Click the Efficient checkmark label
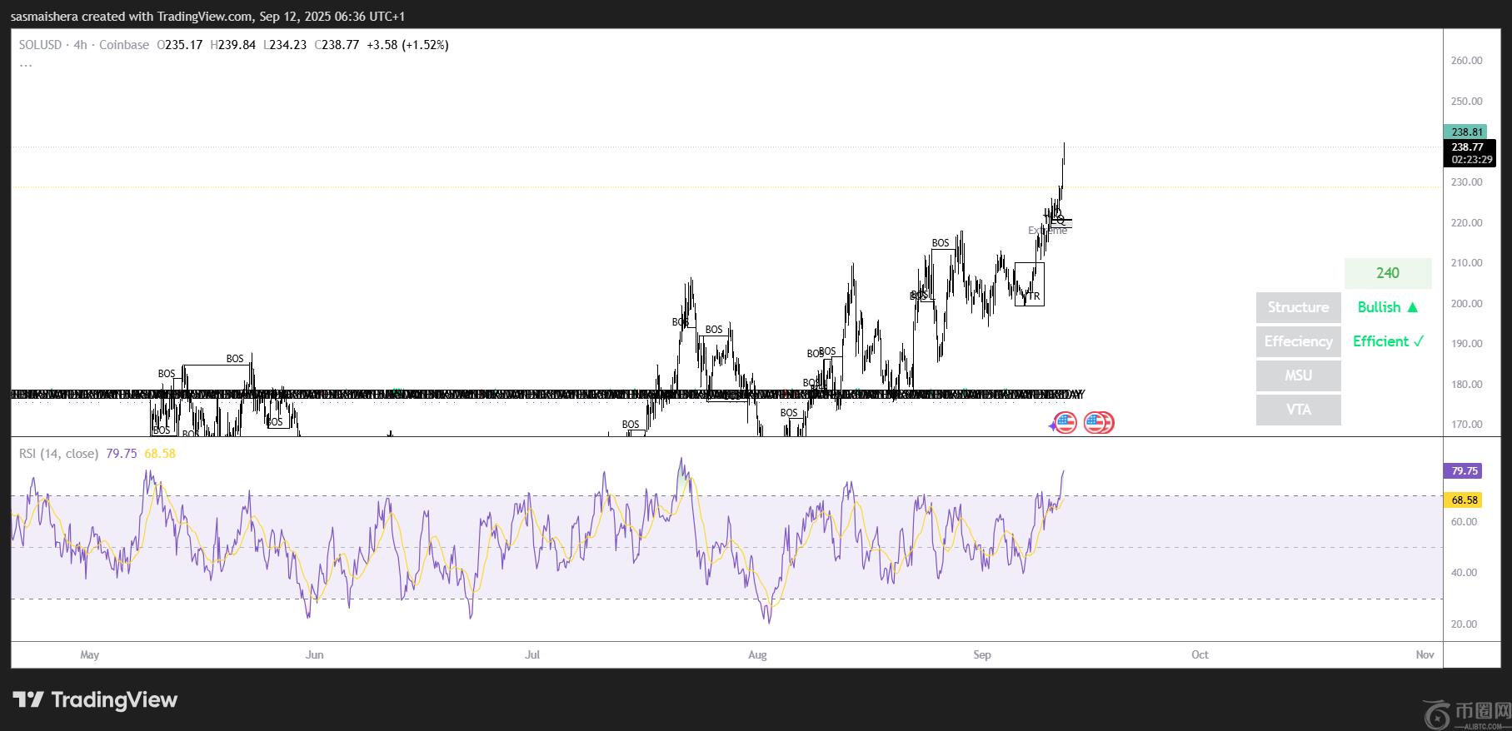This screenshot has height=731, width=1512. 1388,341
